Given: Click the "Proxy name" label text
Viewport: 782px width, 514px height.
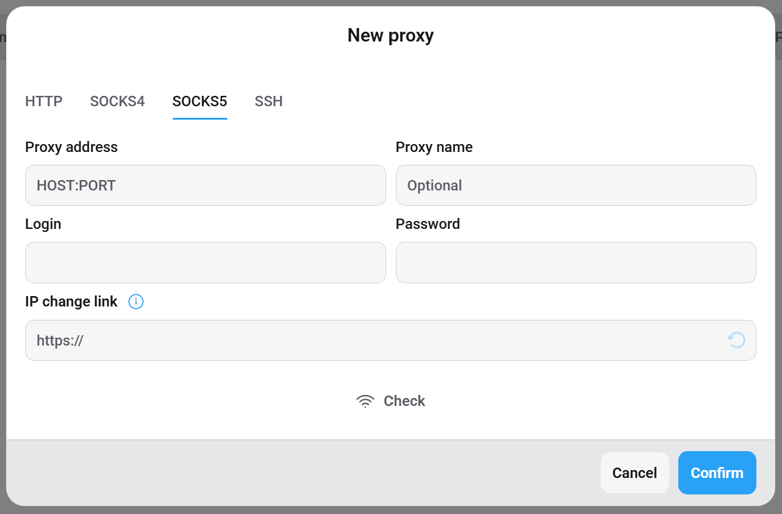Looking at the screenshot, I should (434, 147).
